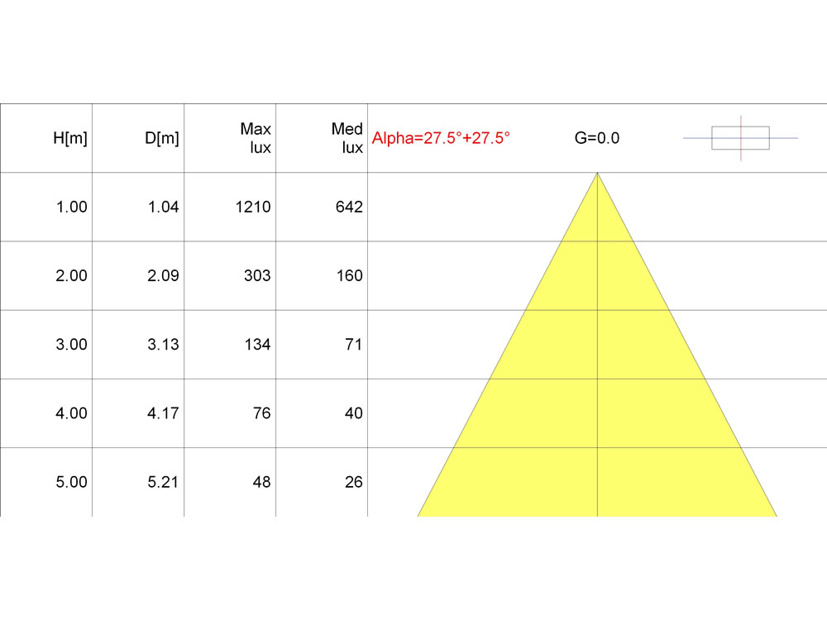Select the H[m] column header
Screen dimensions: 827x620
(x=70, y=139)
